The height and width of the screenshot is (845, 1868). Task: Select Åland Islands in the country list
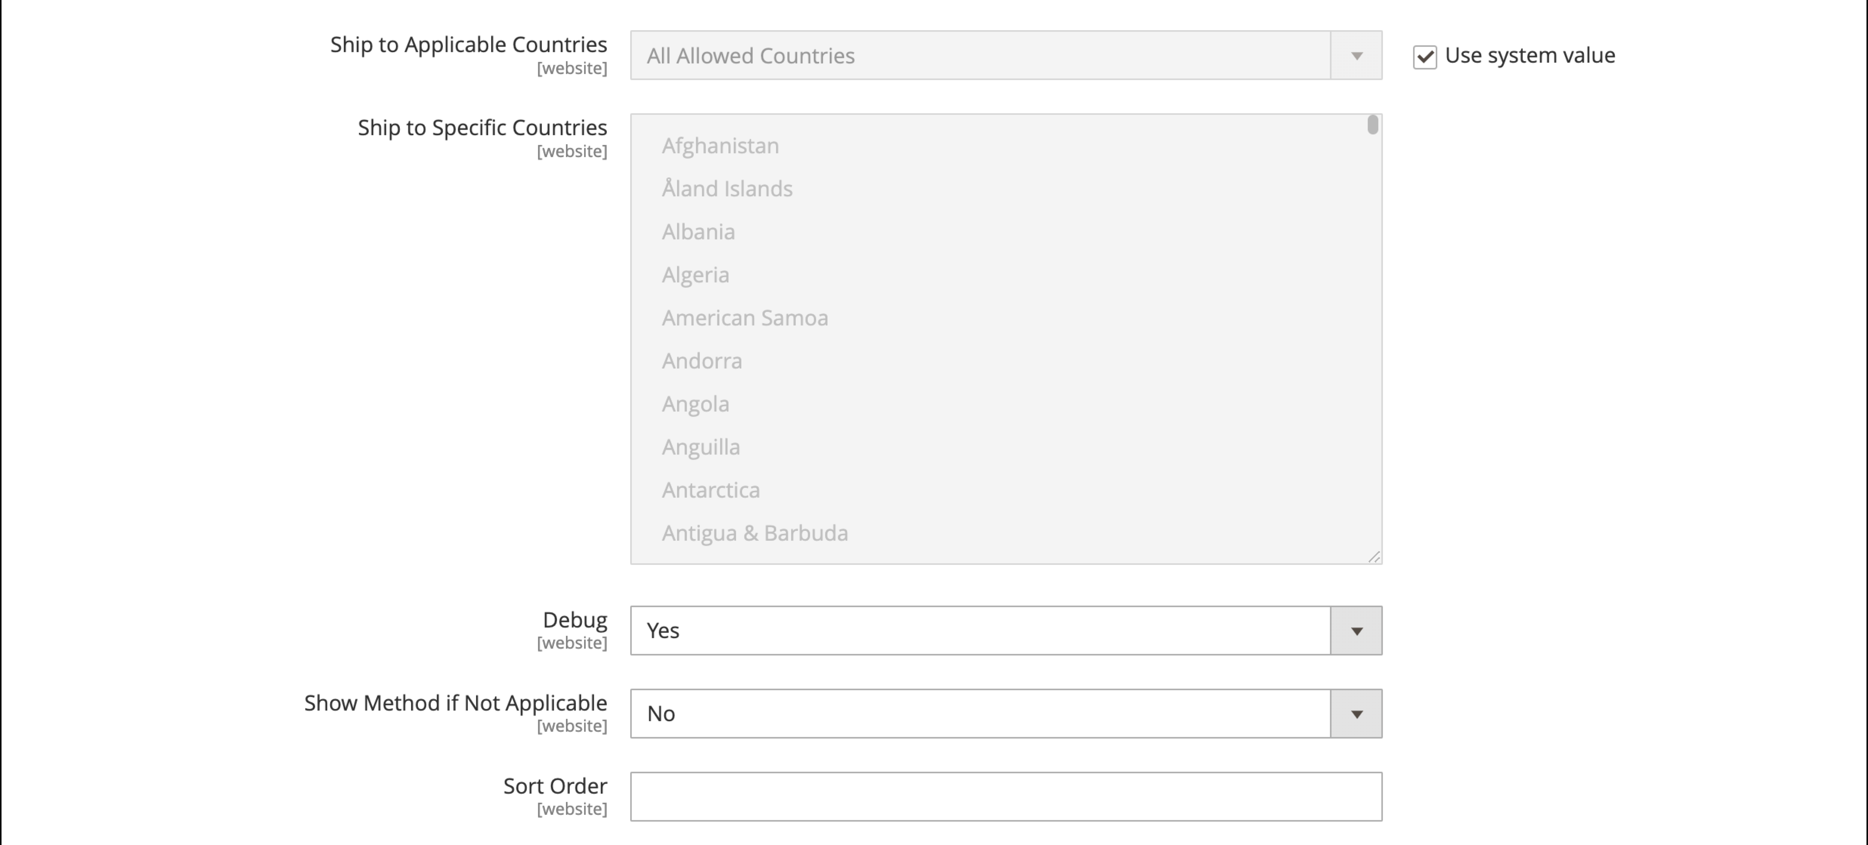pyautogui.click(x=727, y=189)
